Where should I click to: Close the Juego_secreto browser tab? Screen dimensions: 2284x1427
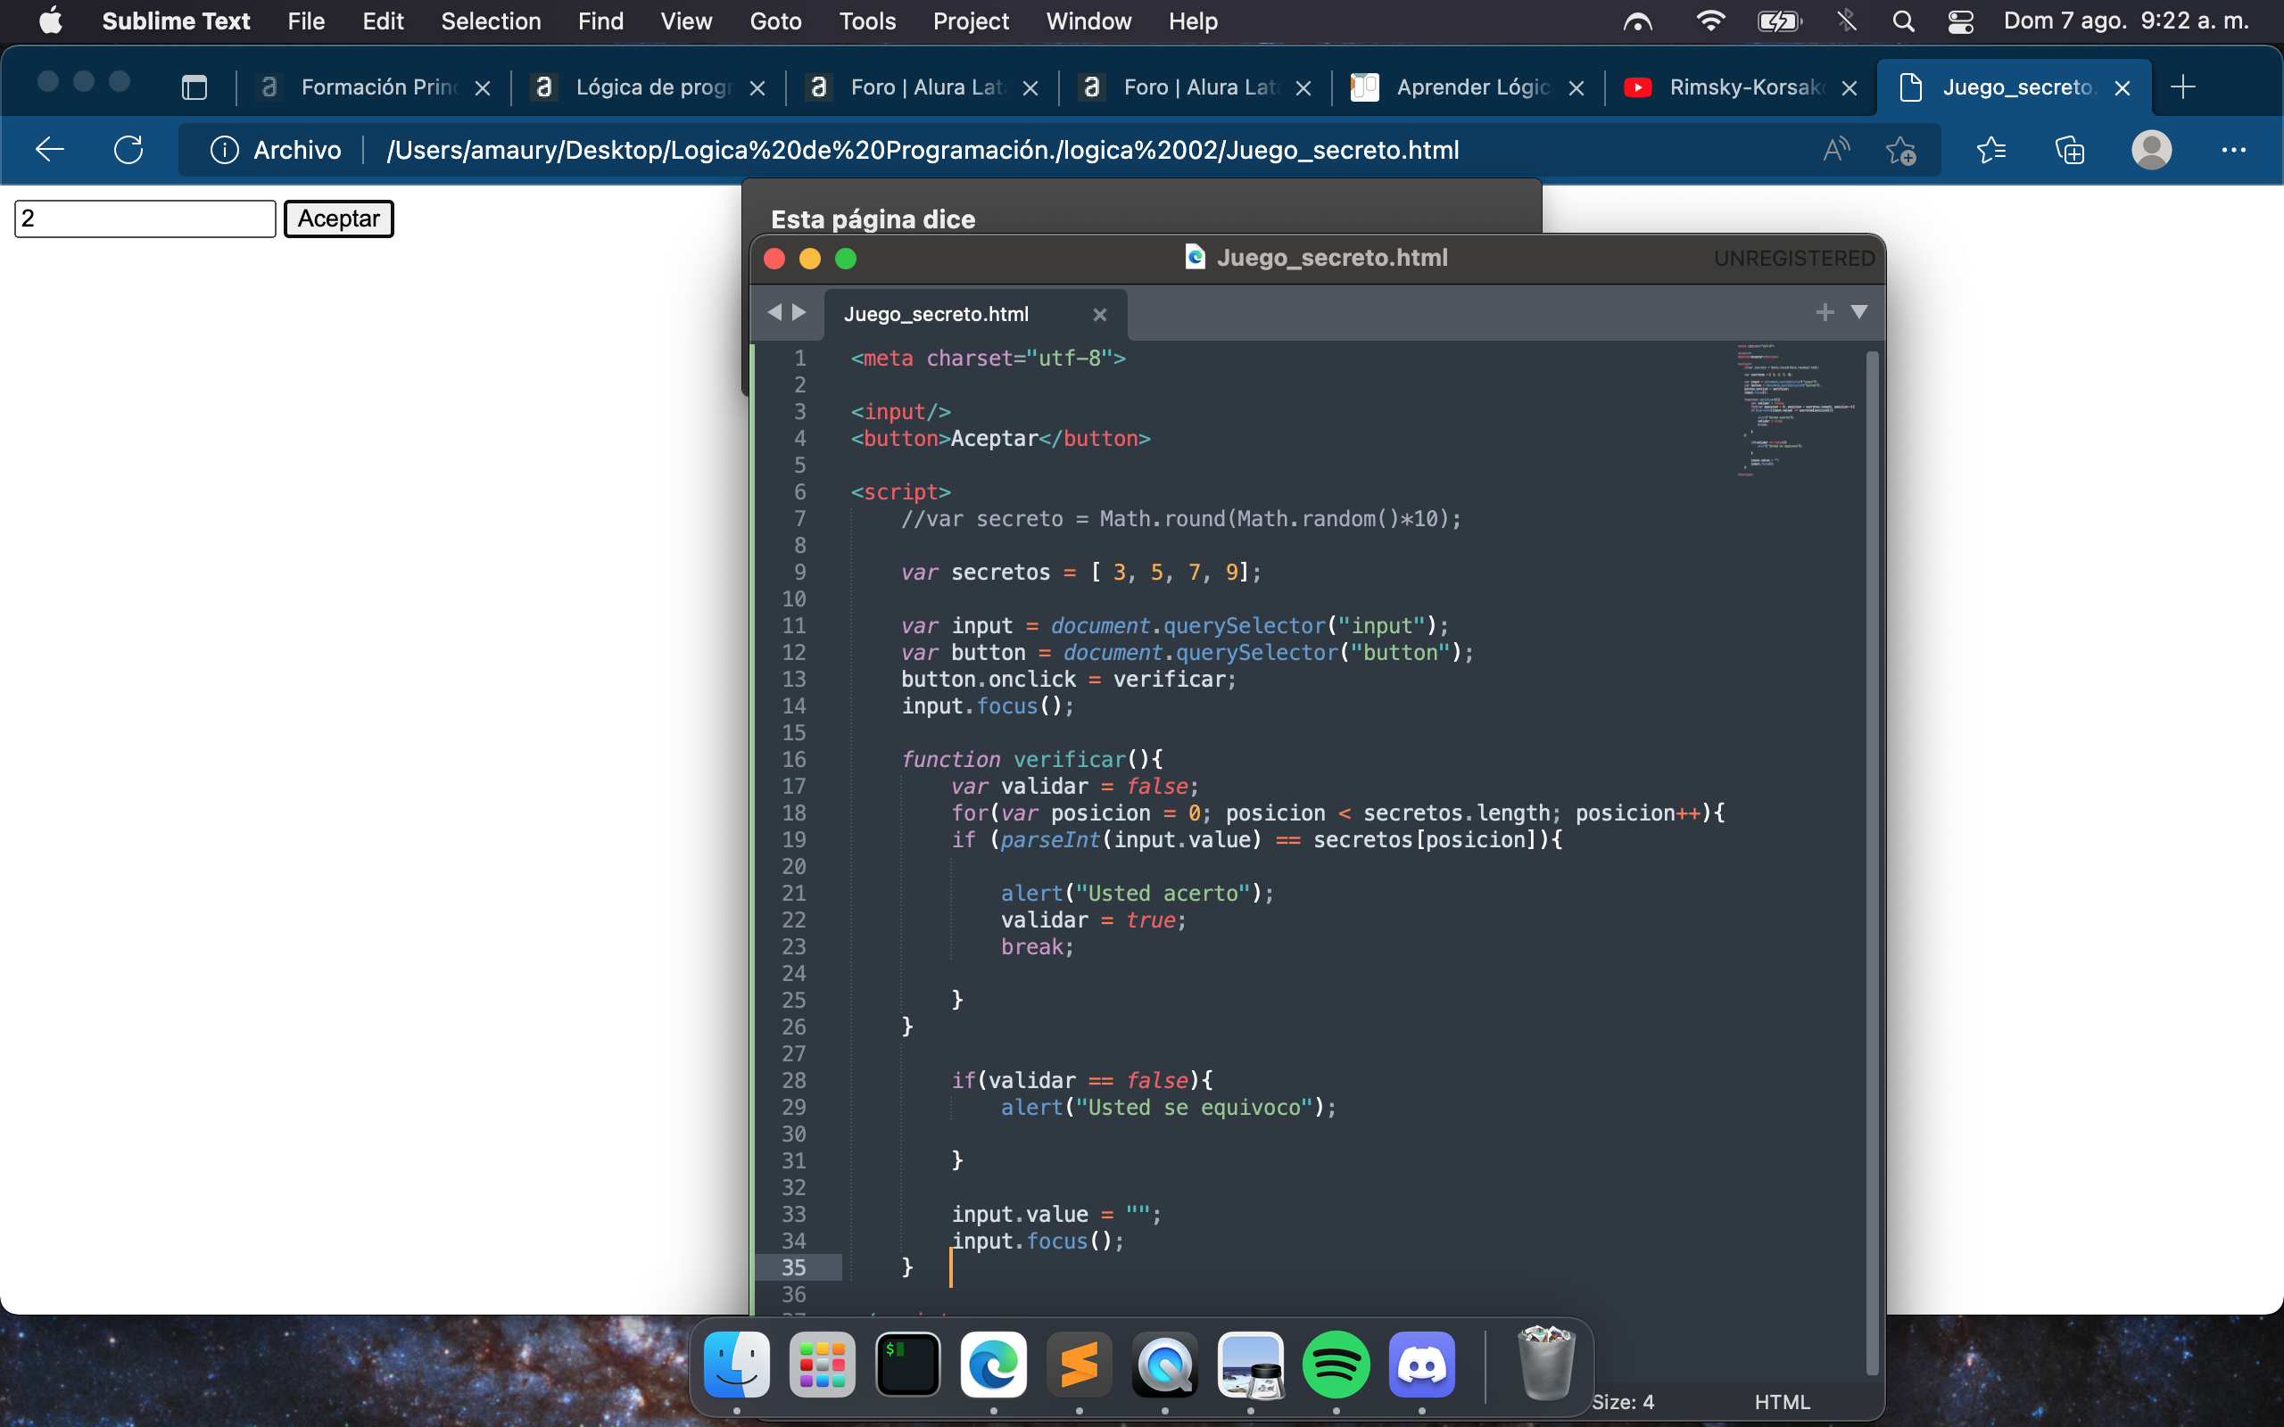coord(2122,87)
